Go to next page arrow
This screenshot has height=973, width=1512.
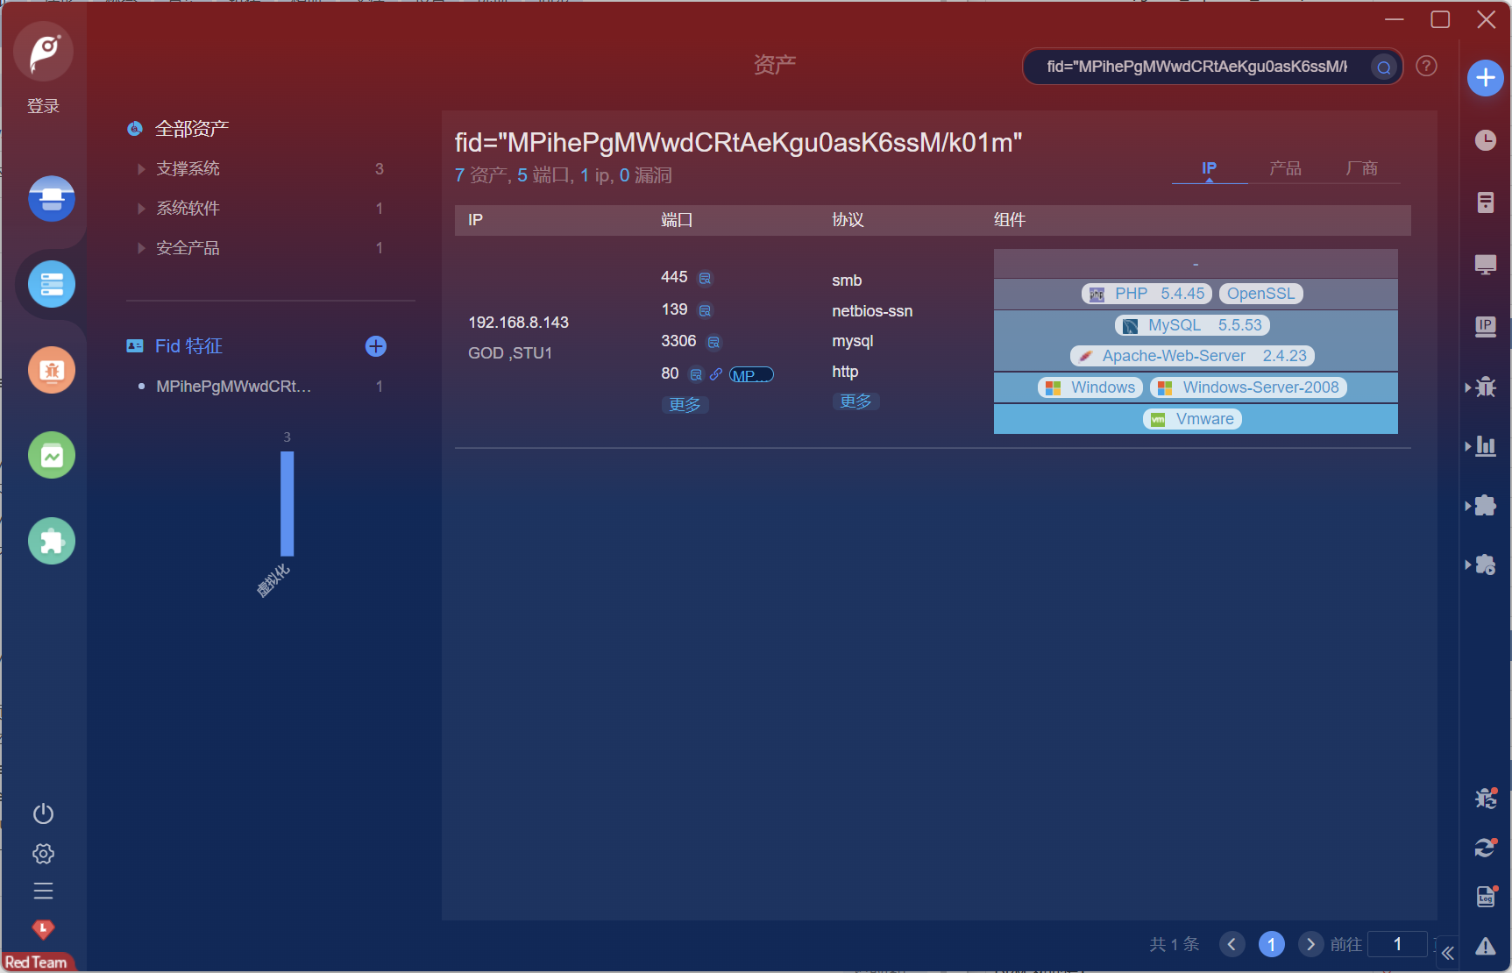1310,944
